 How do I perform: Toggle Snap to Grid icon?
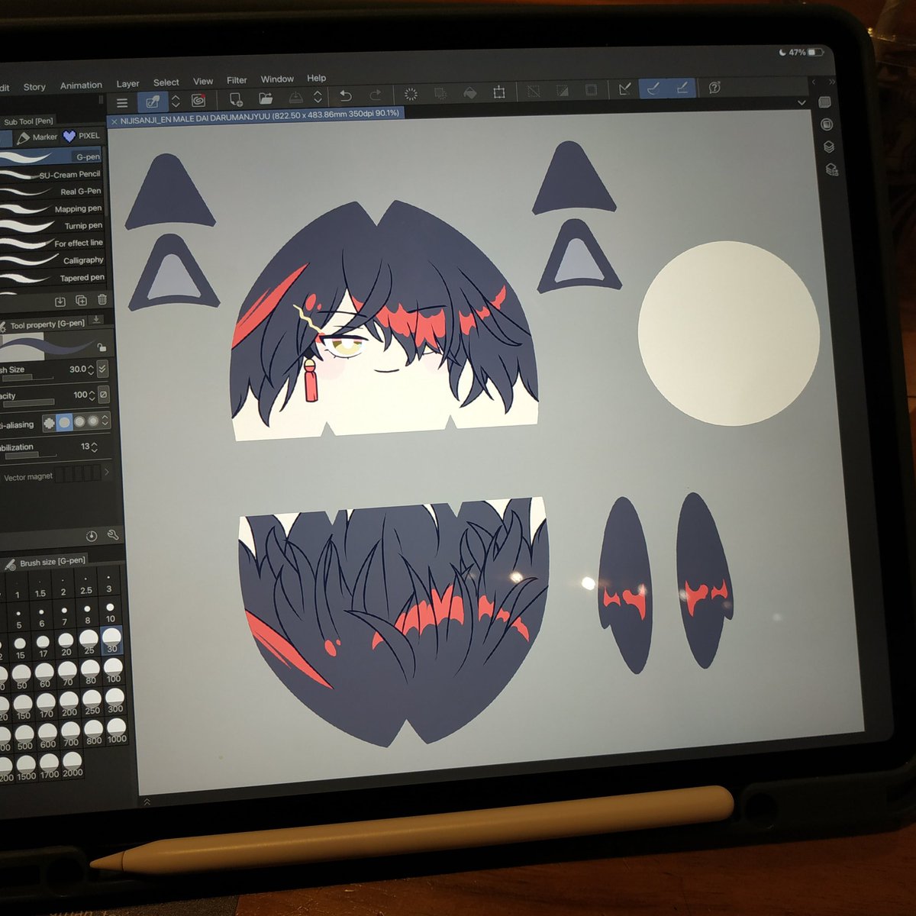tap(682, 88)
